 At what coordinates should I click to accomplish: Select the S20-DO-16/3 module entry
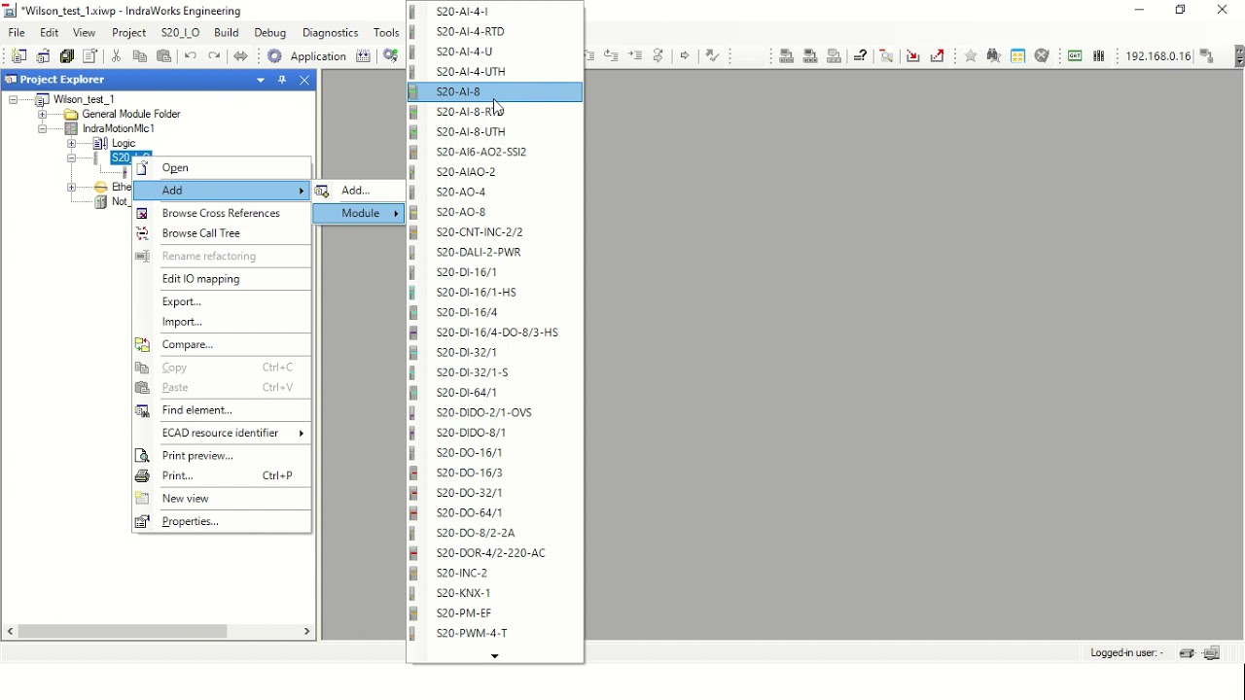pos(495,472)
